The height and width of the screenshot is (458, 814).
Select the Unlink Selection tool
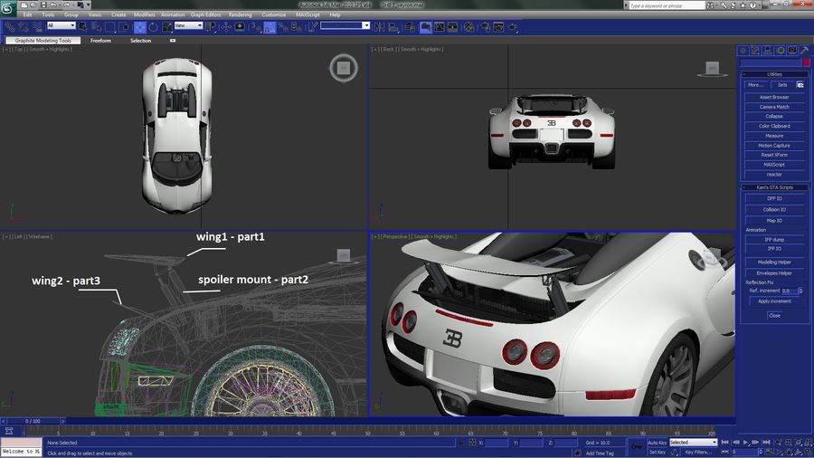(24, 26)
